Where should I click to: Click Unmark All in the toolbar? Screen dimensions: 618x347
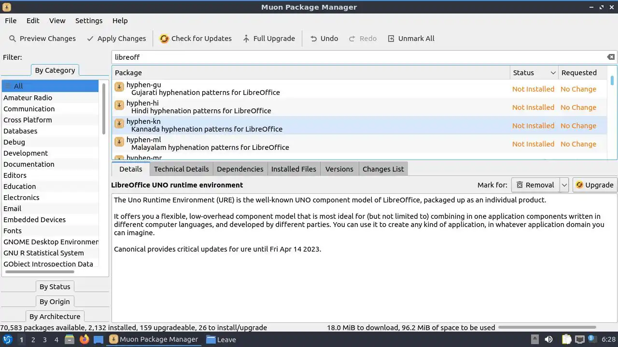coord(411,39)
